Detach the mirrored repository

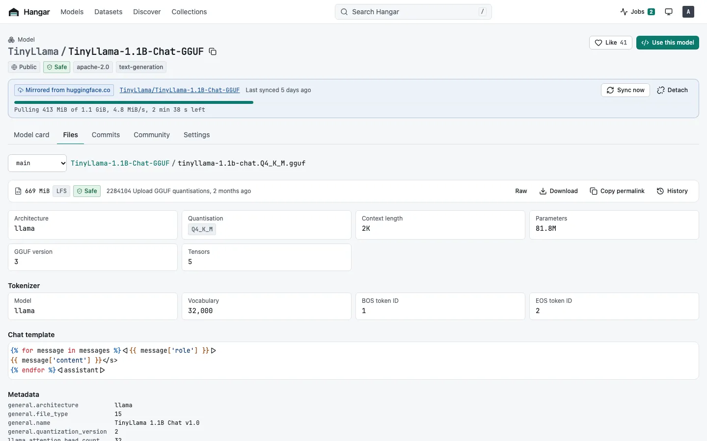(672, 90)
